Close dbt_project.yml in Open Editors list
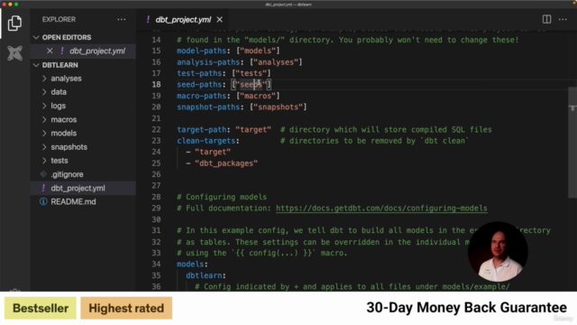Image resolution: width=577 pixels, height=325 pixels. click(x=50, y=51)
